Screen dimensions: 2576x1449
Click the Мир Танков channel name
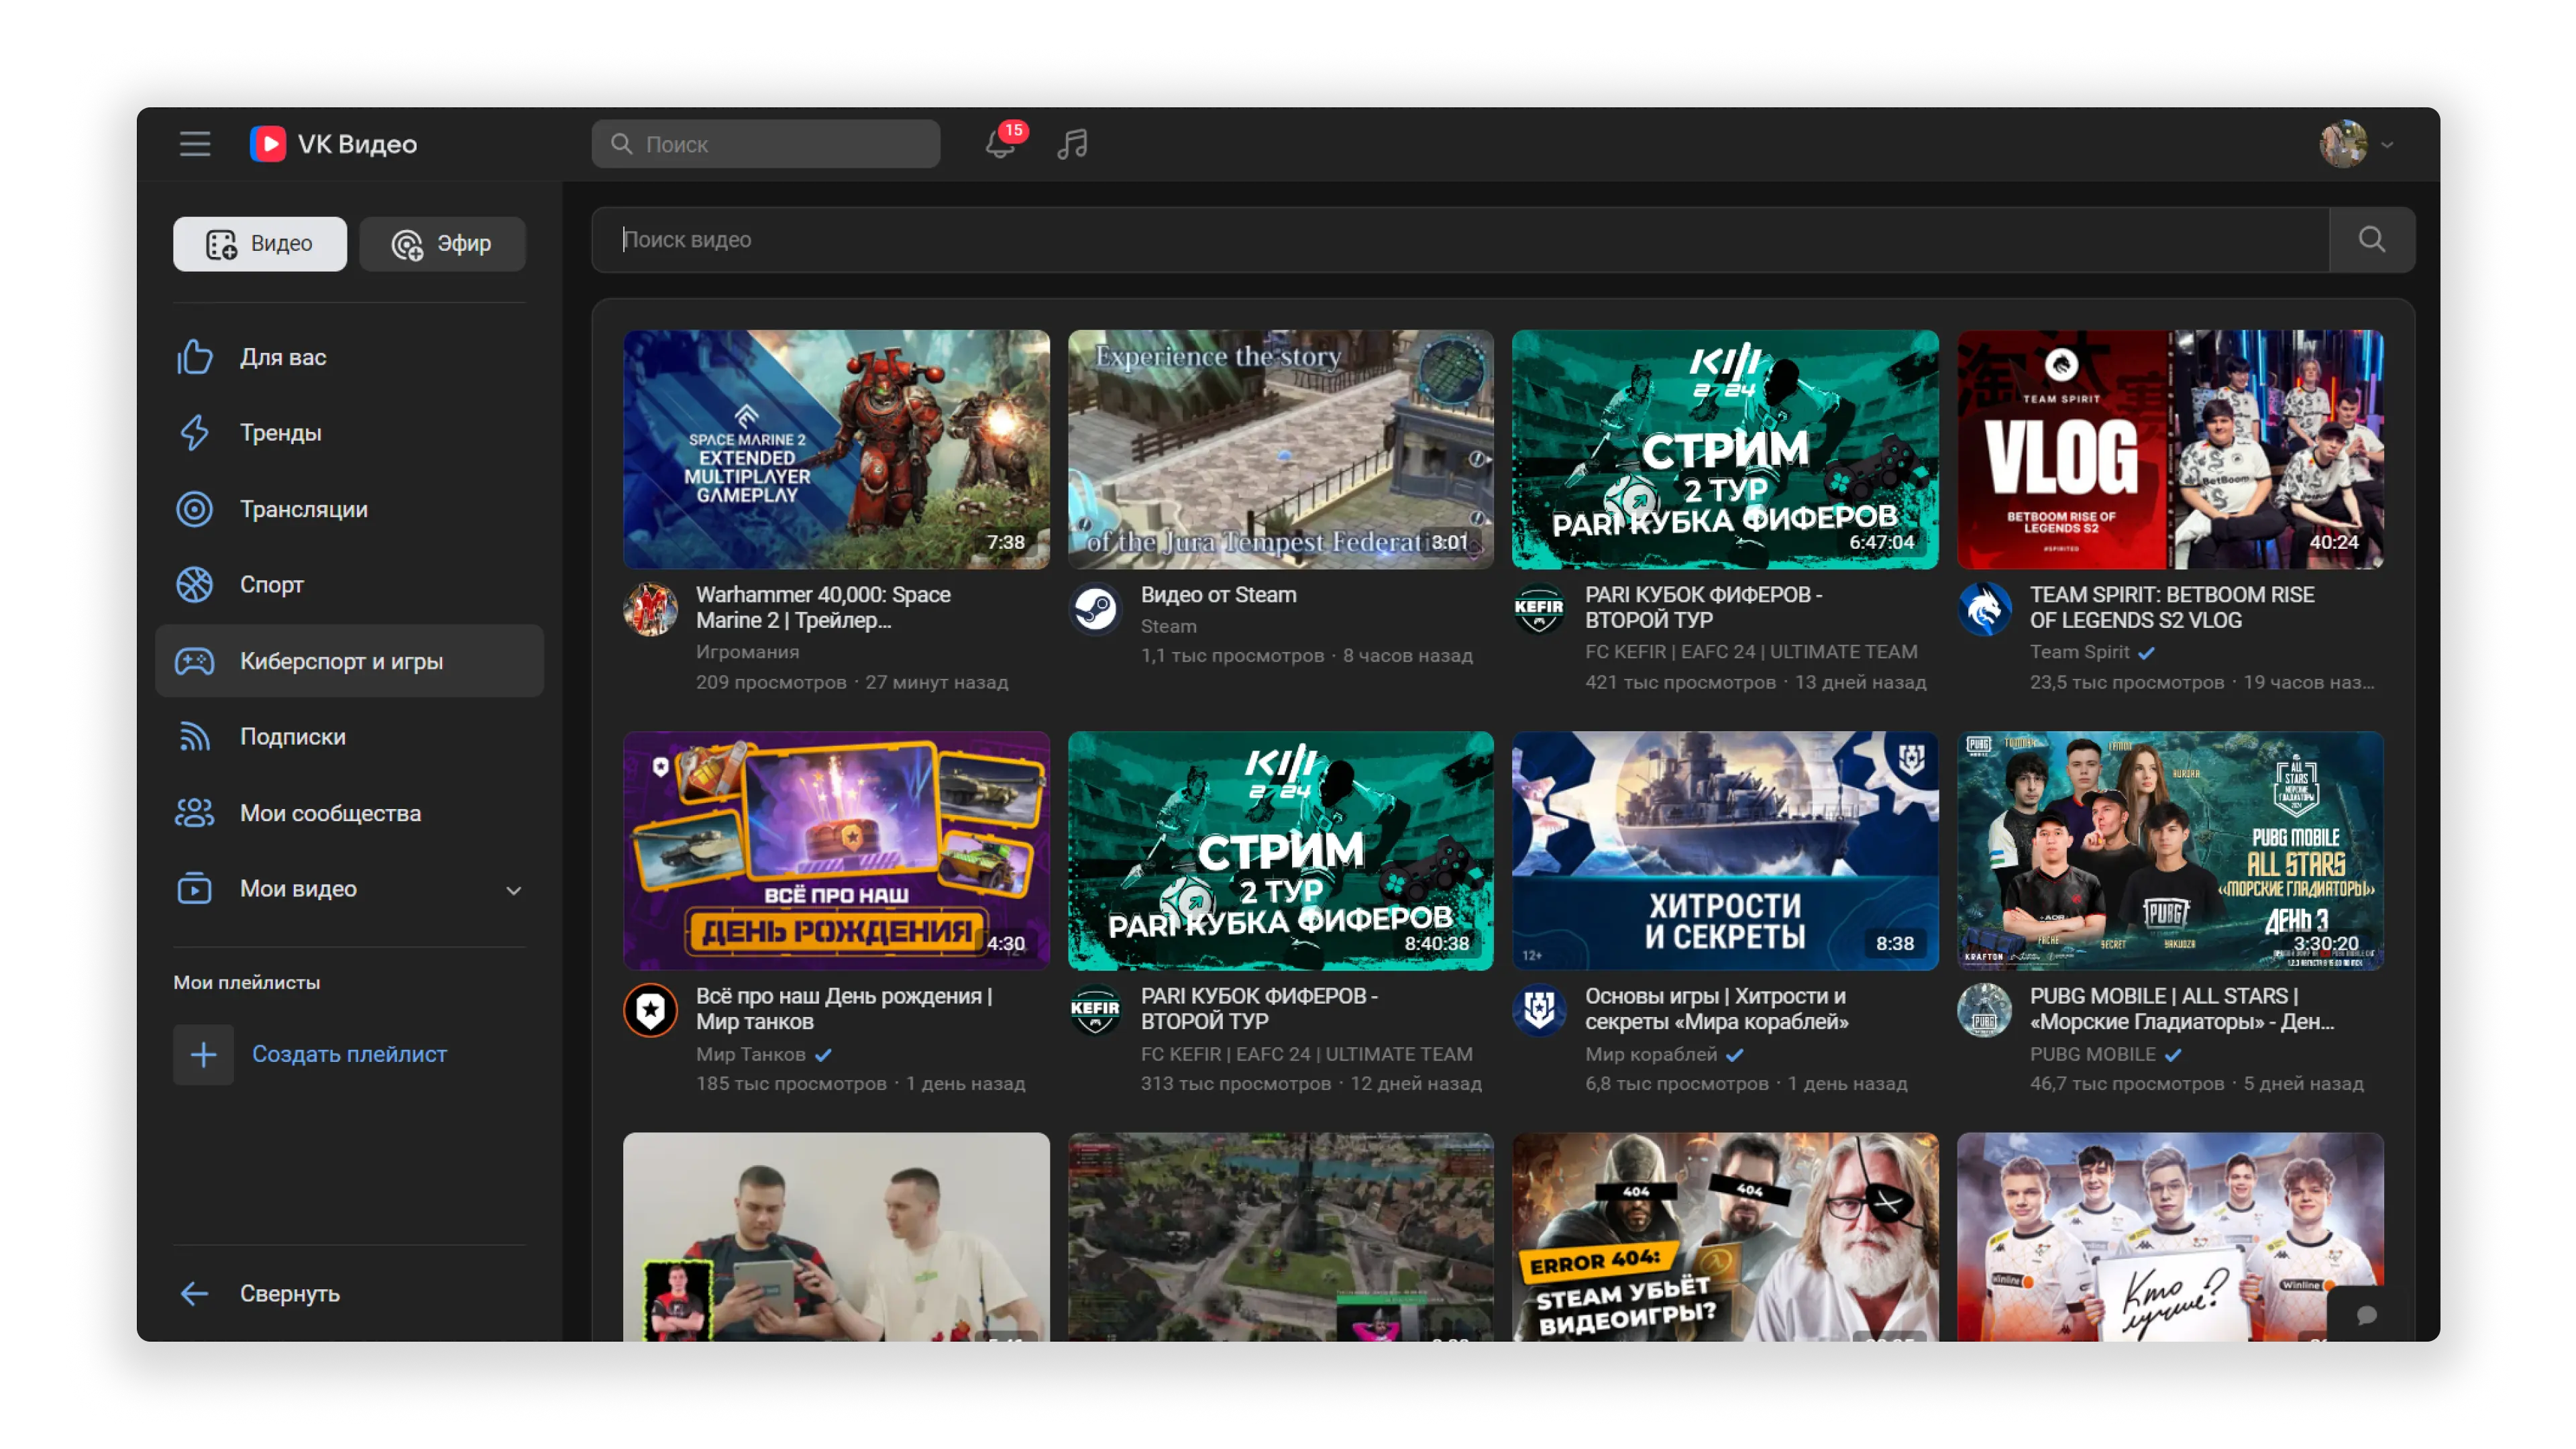(750, 1054)
